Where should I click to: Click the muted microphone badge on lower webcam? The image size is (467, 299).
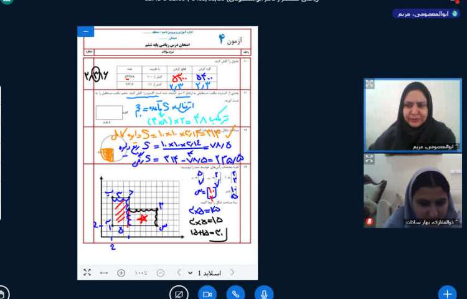(x=370, y=222)
